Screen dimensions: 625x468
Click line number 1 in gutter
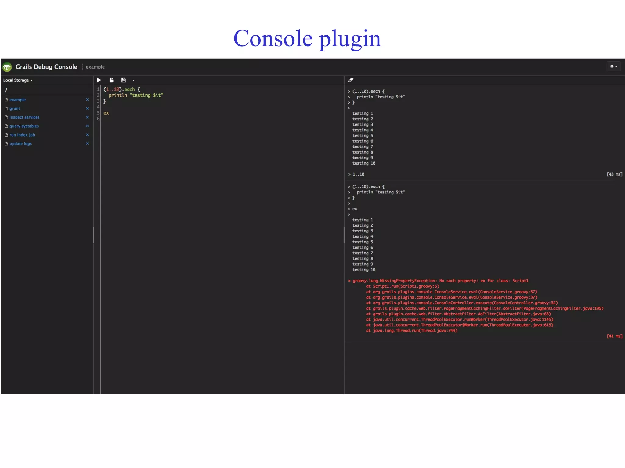tap(98, 90)
